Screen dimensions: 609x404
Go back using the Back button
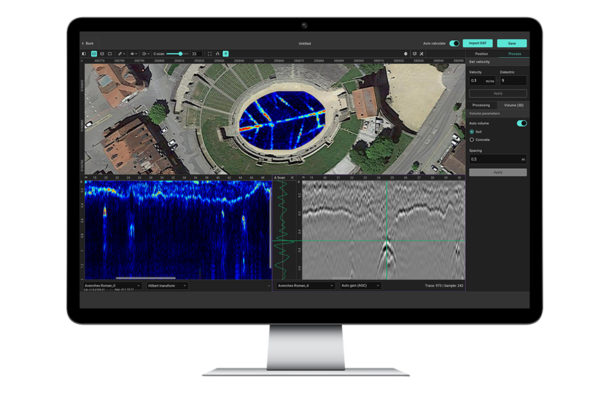pyautogui.click(x=88, y=43)
